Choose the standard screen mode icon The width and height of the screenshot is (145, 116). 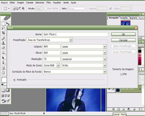[x=3, y=96]
